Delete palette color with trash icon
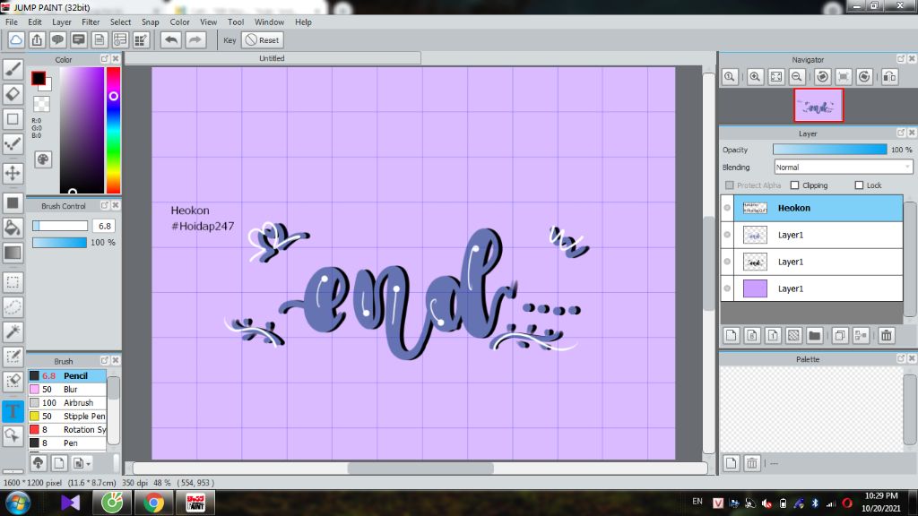918x516 pixels. (x=752, y=463)
